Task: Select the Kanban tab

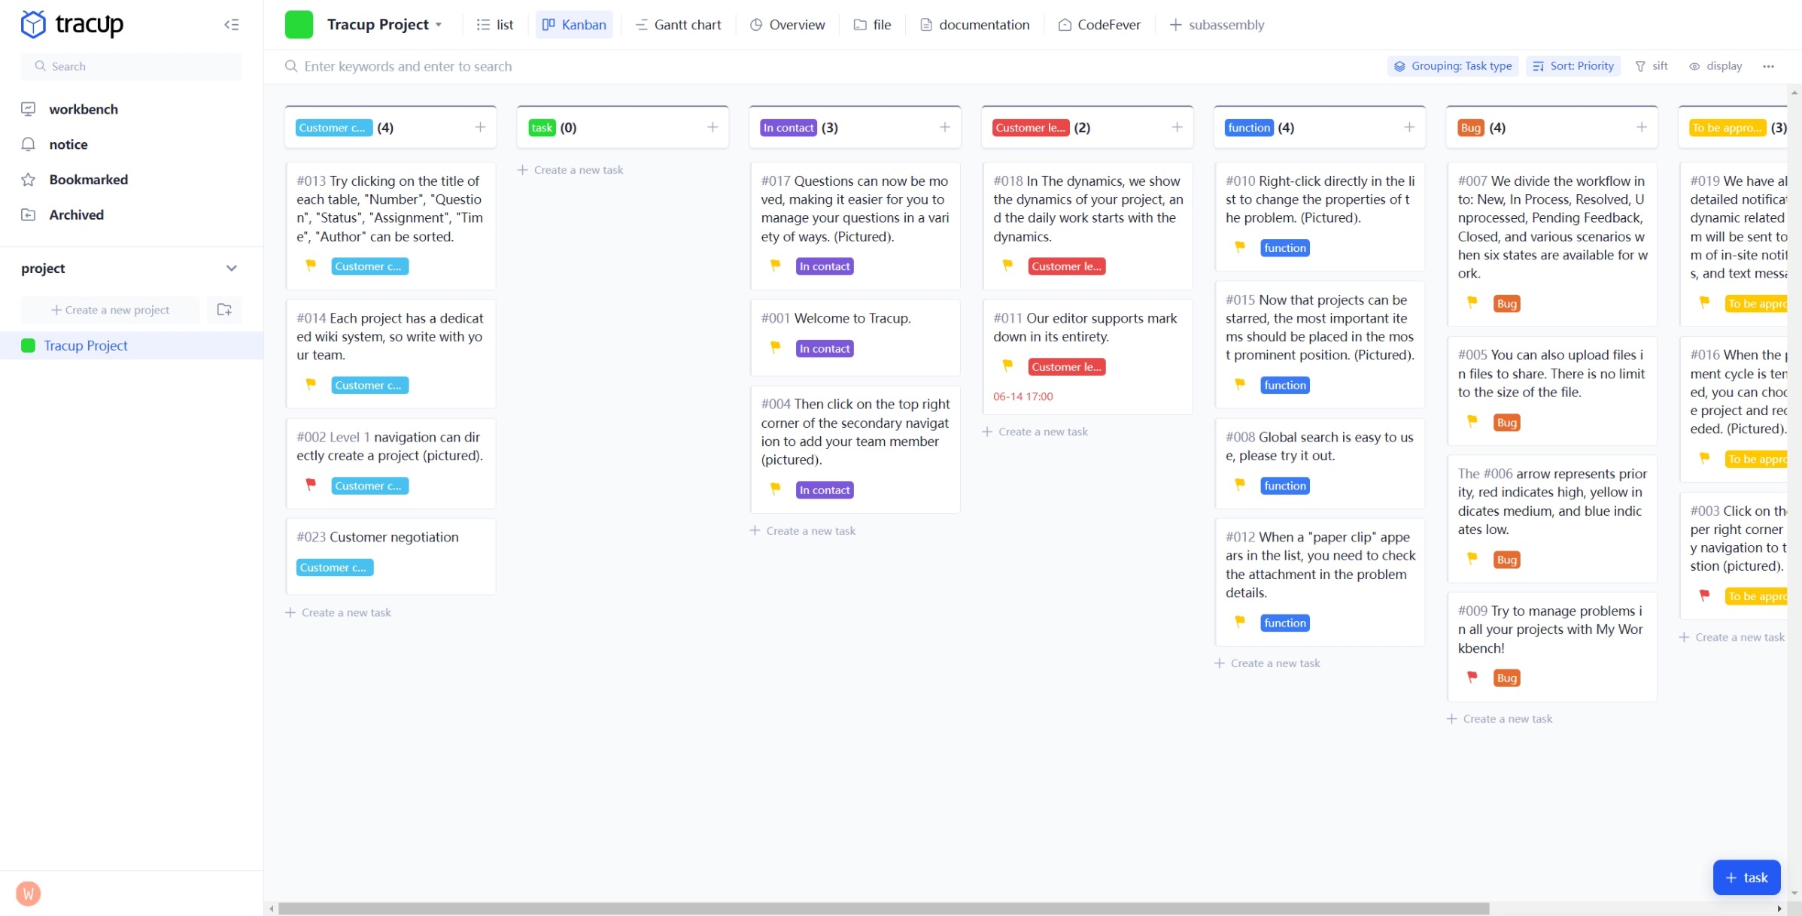Action: coord(574,25)
